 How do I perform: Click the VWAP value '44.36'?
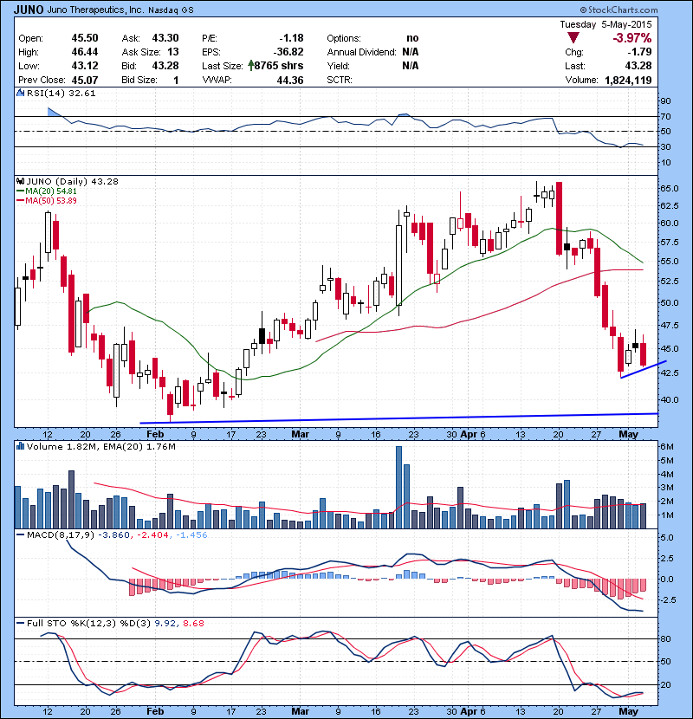[x=290, y=81]
